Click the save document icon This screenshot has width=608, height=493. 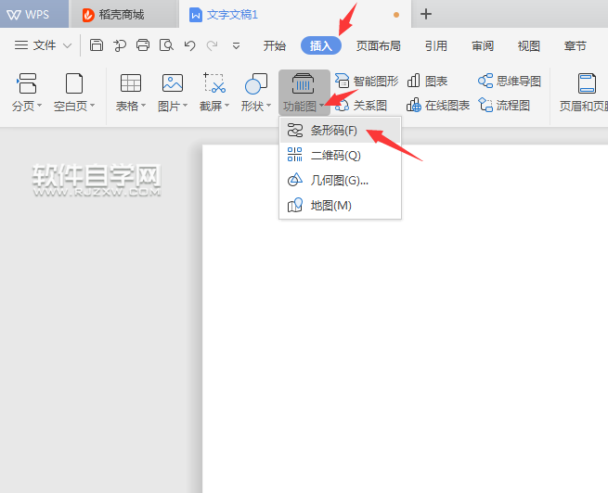tap(97, 45)
